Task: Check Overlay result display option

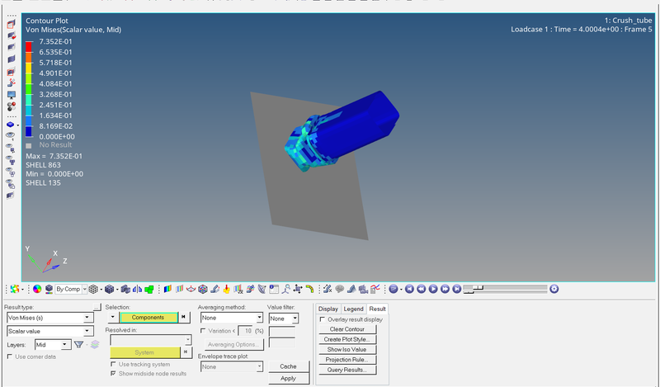Action: pos(323,319)
